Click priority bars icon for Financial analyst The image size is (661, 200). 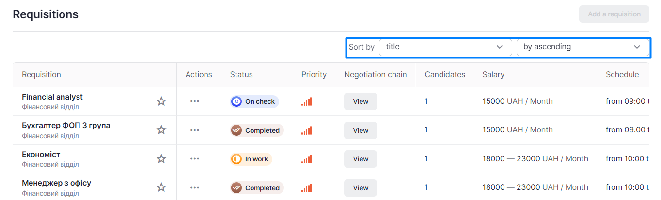point(306,101)
